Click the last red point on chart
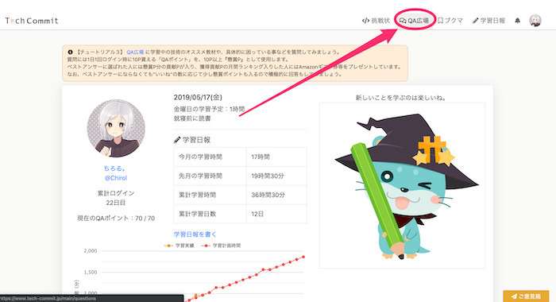This screenshot has height=302, width=556. (303, 257)
